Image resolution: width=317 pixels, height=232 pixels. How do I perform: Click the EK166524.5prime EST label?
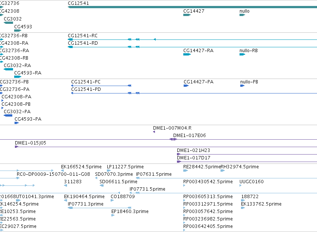(x=81, y=167)
